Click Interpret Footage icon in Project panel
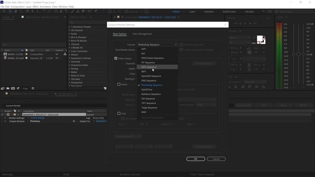This screenshot has height=177, width=315. [x=2, y=88]
